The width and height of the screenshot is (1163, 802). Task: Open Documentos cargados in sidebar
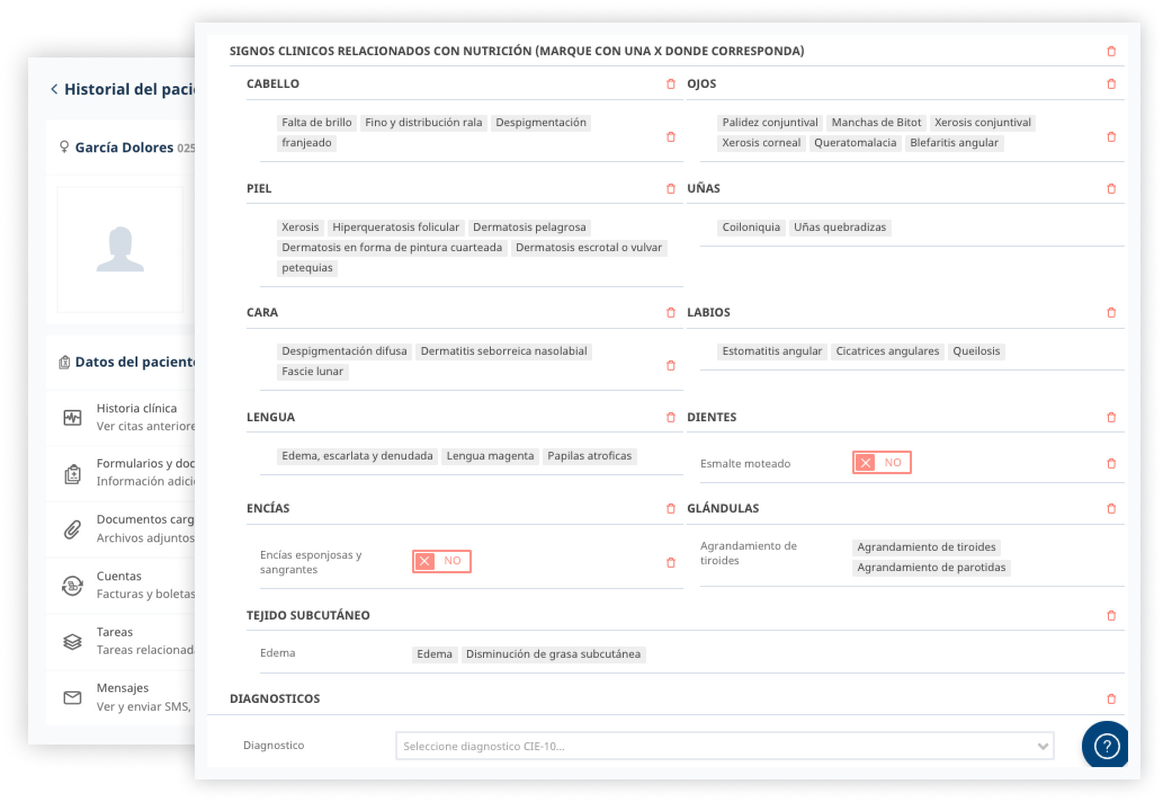click(120, 529)
